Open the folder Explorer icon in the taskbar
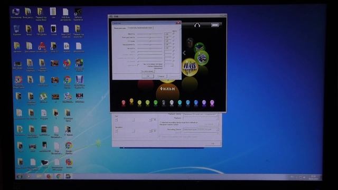This screenshot has height=190, width=338. coord(39,176)
